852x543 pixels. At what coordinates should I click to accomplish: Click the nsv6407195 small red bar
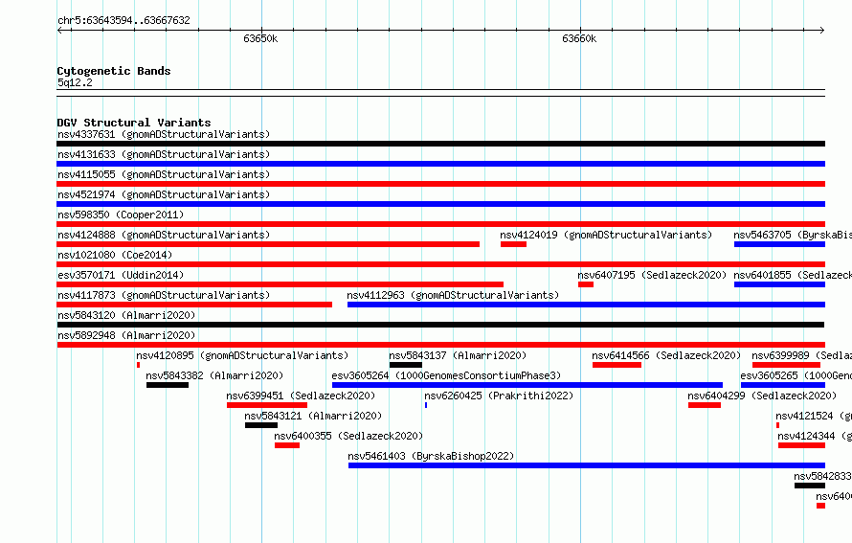pyautogui.click(x=586, y=284)
